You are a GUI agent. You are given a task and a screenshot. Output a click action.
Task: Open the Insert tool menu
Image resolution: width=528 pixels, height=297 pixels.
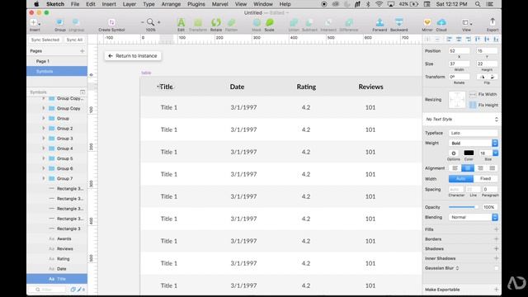[35, 23]
